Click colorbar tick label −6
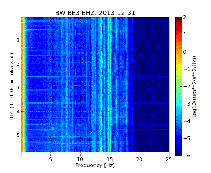This screenshot has width=211, height=173. tap(187, 156)
